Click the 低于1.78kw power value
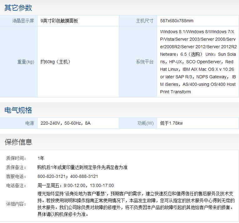 (171, 123)
